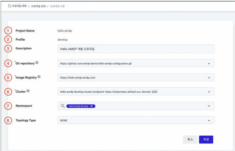The height and width of the screenshot is (151, 235).
Task: Expand the Cluster selection dropdown
Action: click(x=136, y=92)
